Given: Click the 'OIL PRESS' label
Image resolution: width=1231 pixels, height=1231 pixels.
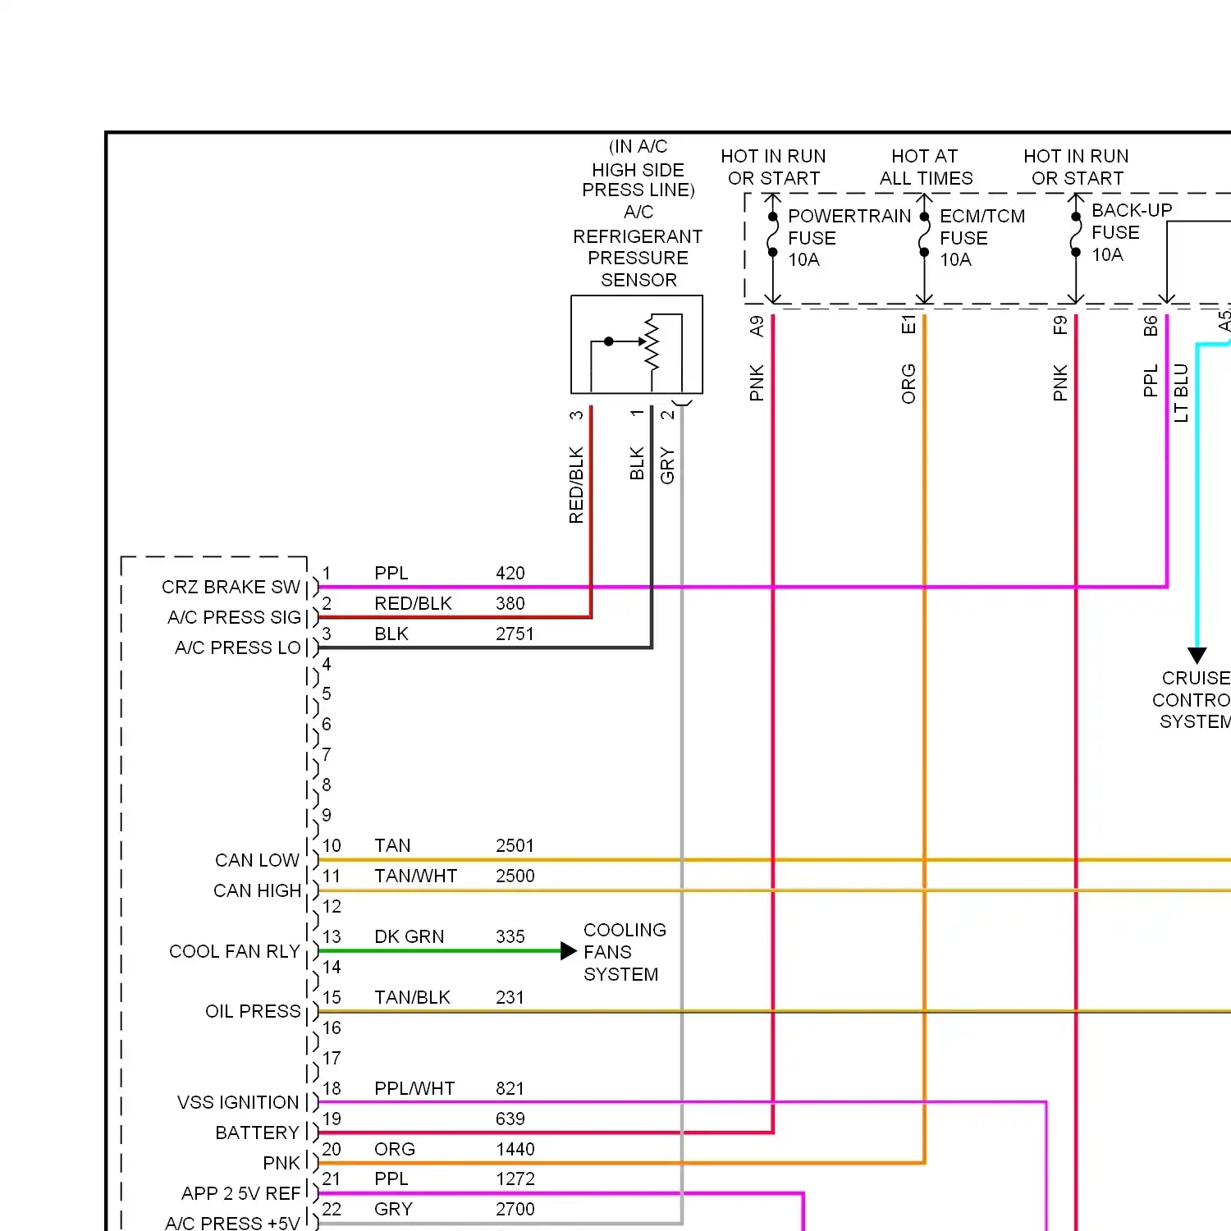Looking at the screenshot, I should pyautogui.click(x=253, y=1011).
